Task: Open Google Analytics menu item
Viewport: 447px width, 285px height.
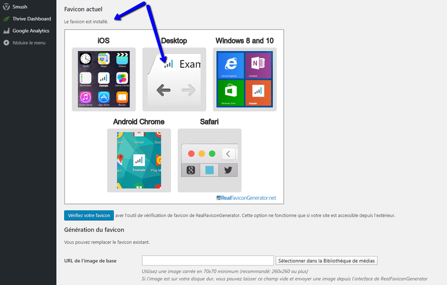Action: 31,31
